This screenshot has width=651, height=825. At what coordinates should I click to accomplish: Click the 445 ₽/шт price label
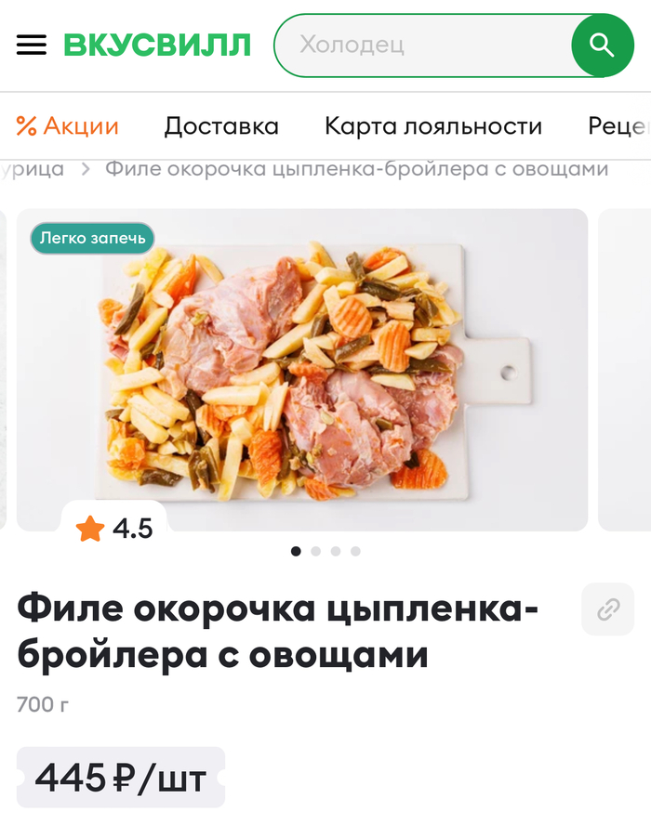(121, 777)
